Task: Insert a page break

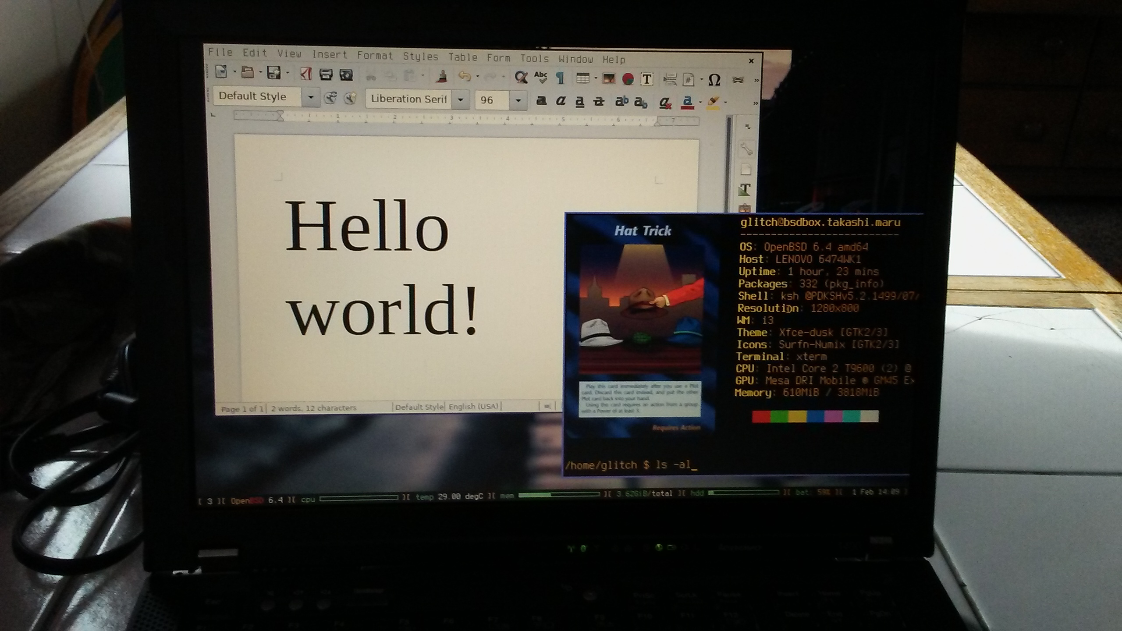Action: coord(670,80)
